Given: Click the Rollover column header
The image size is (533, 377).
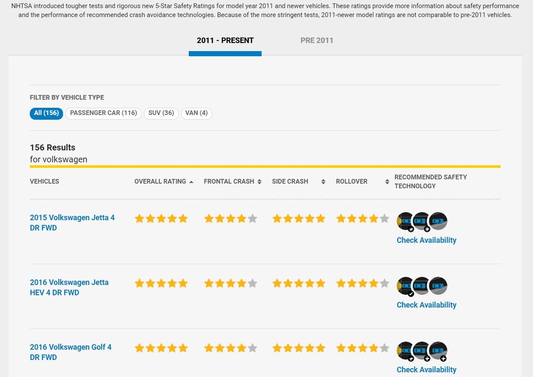Looking at the screenshot, I should coord(352,182).
